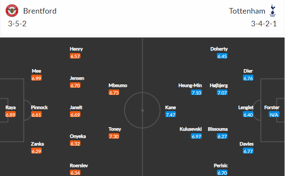Click Forster's N/A rating badge
Image resolution: width=285 pixels, height=176 pixels.
(x=274, y=115)
